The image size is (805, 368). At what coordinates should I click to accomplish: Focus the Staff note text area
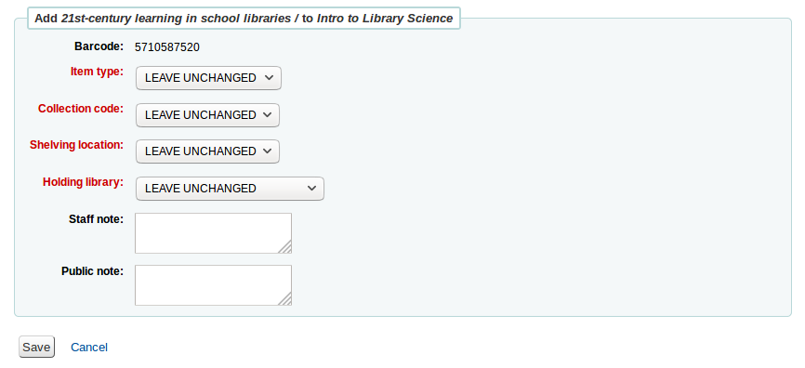(x=213, y=233)
